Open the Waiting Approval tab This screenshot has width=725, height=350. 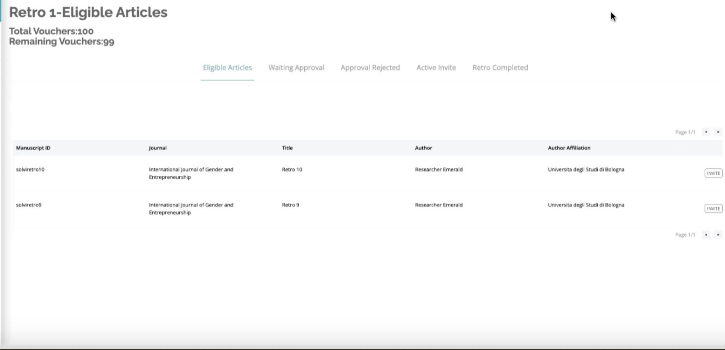coord(296,67)
